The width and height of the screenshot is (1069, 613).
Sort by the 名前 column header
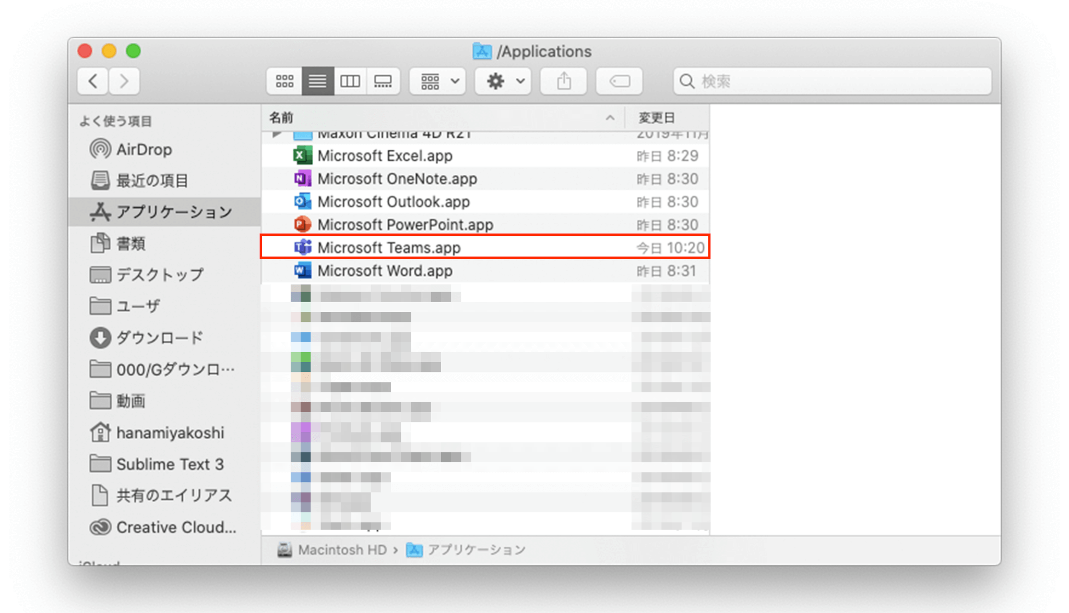click(282, 118)
